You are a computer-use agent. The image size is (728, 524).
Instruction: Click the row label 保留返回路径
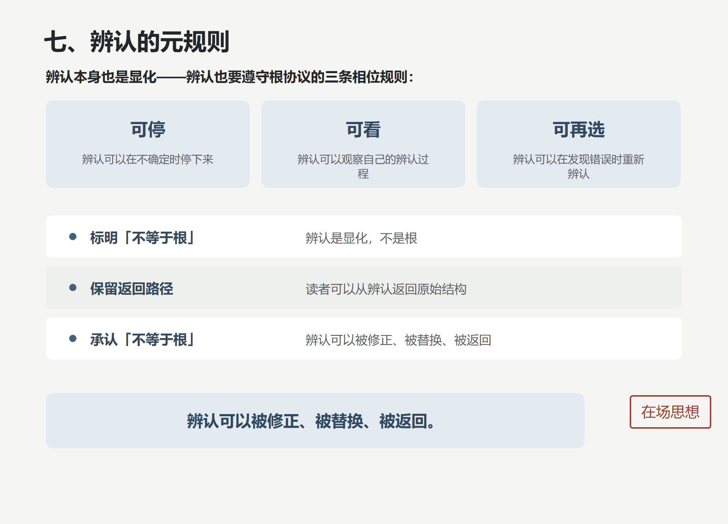132,289
